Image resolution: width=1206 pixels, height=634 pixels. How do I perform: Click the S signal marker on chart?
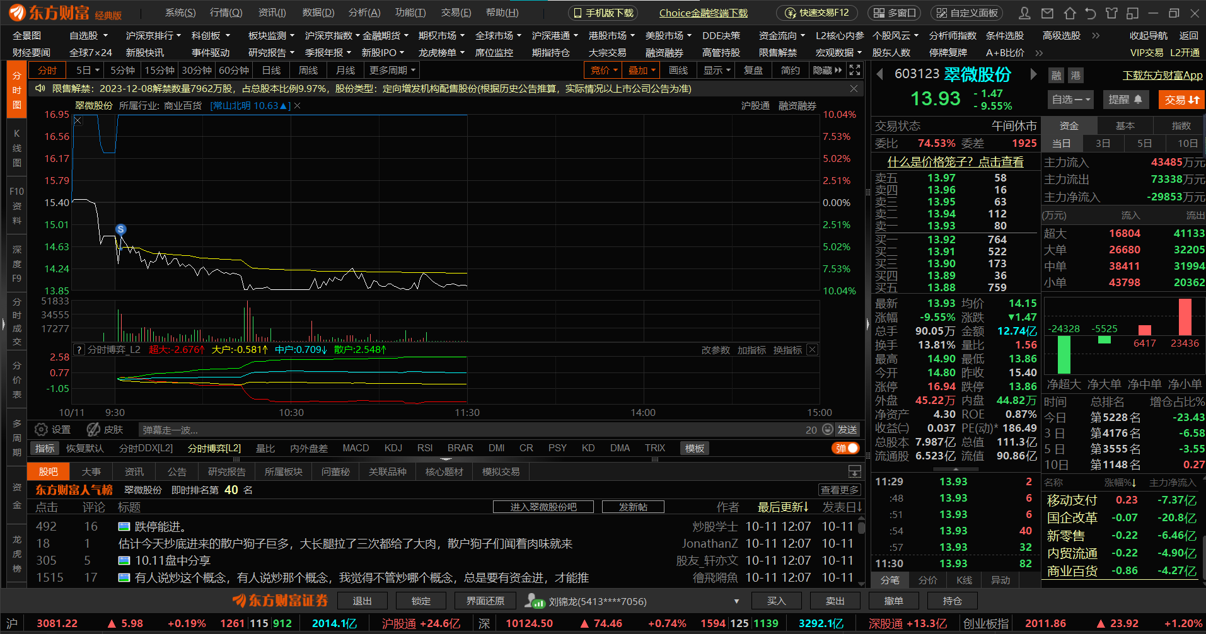121,229
